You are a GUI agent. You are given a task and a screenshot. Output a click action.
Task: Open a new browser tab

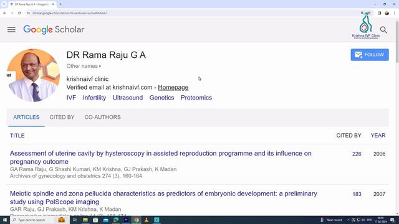pos(60,4)
